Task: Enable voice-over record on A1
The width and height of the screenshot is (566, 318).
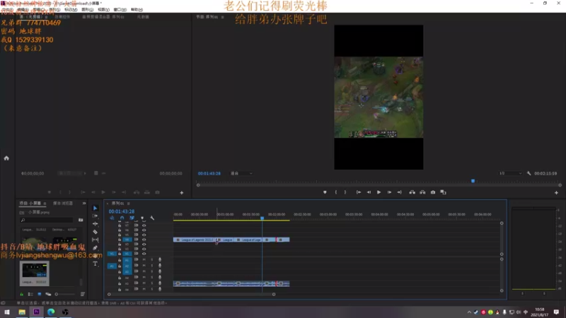Action: [160, 259]
